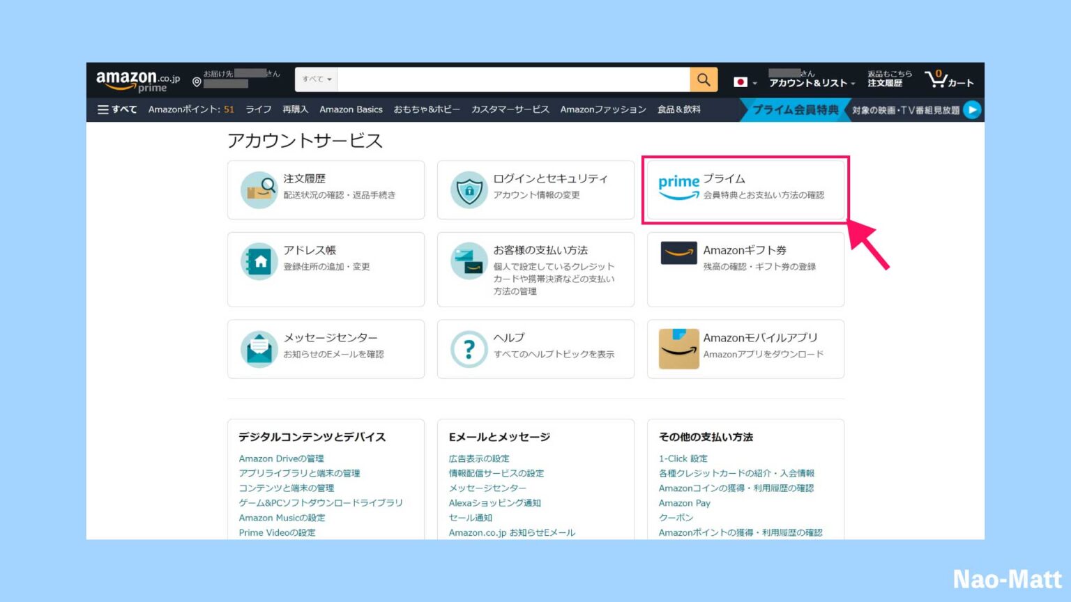This screenshot has height=602, width=1071.
Task: Open 食品&飲料 nav item
Action: 678,109
